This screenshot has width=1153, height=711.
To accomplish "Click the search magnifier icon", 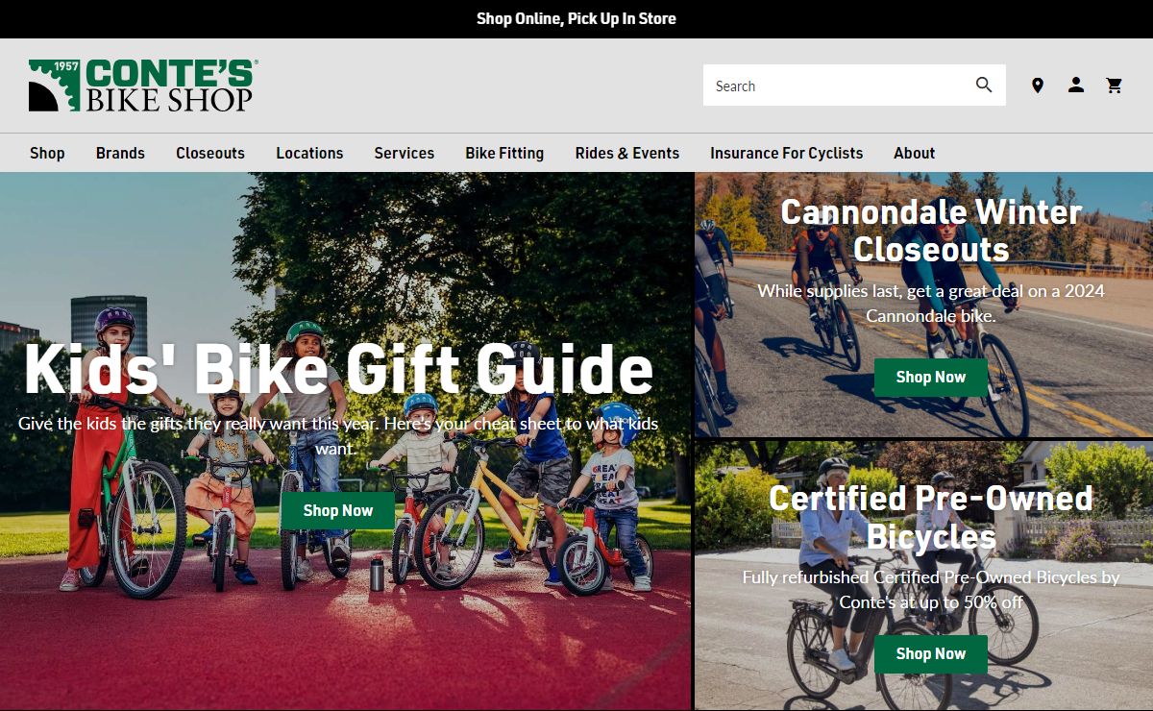I will pos(984,85).
